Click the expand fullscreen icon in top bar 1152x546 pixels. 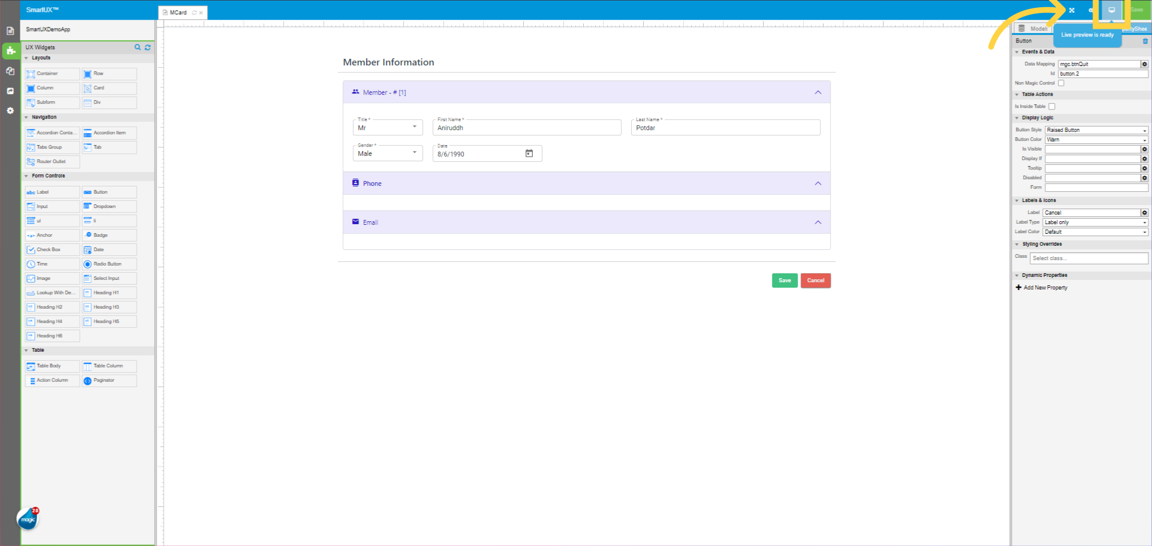coord(1072,10)
